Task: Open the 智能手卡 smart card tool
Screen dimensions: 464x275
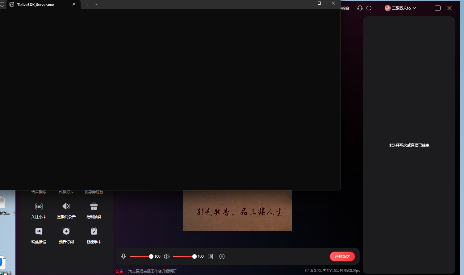Action: tap(94, 235)
